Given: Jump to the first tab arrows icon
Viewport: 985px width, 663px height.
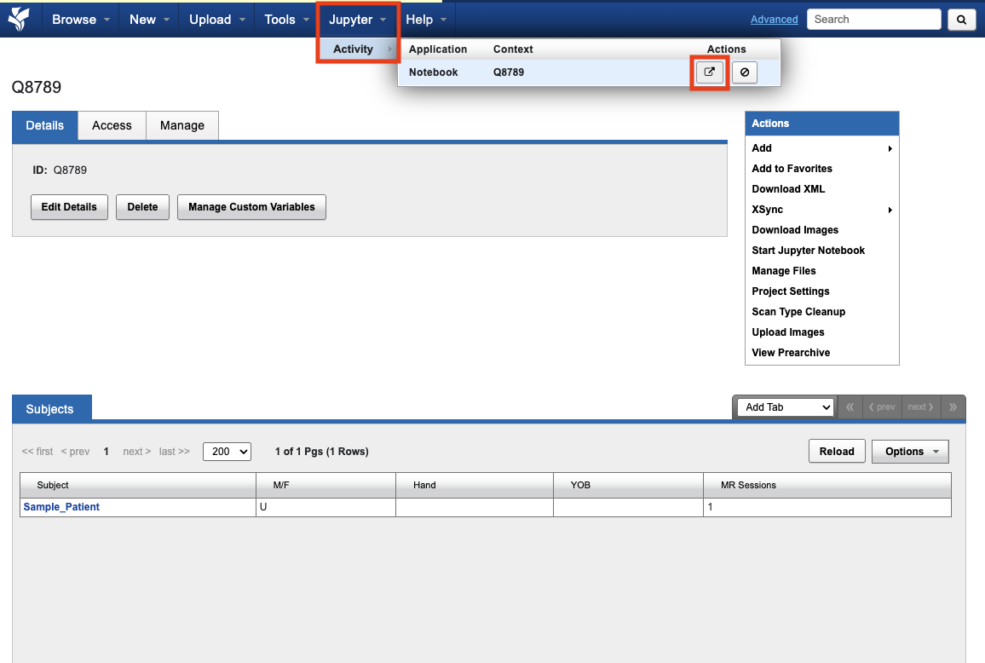Looking at the screenshot, I should 850,407.
